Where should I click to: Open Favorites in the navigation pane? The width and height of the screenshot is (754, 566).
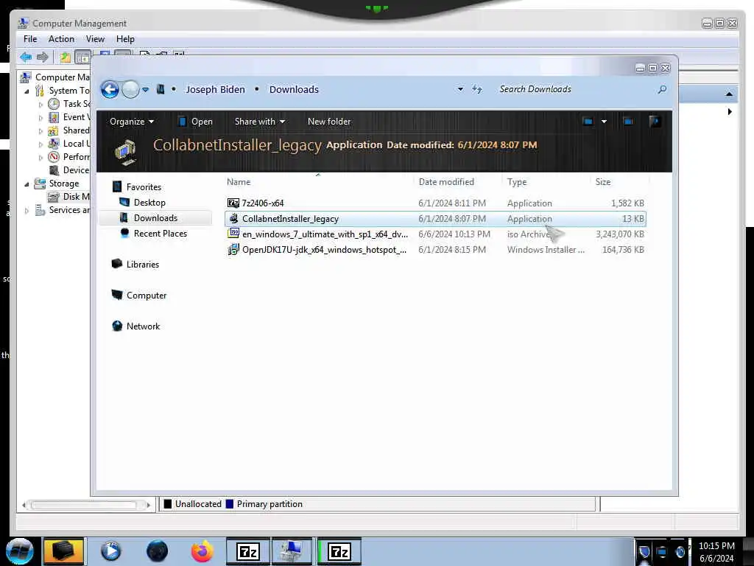click(x=144, y=186)
